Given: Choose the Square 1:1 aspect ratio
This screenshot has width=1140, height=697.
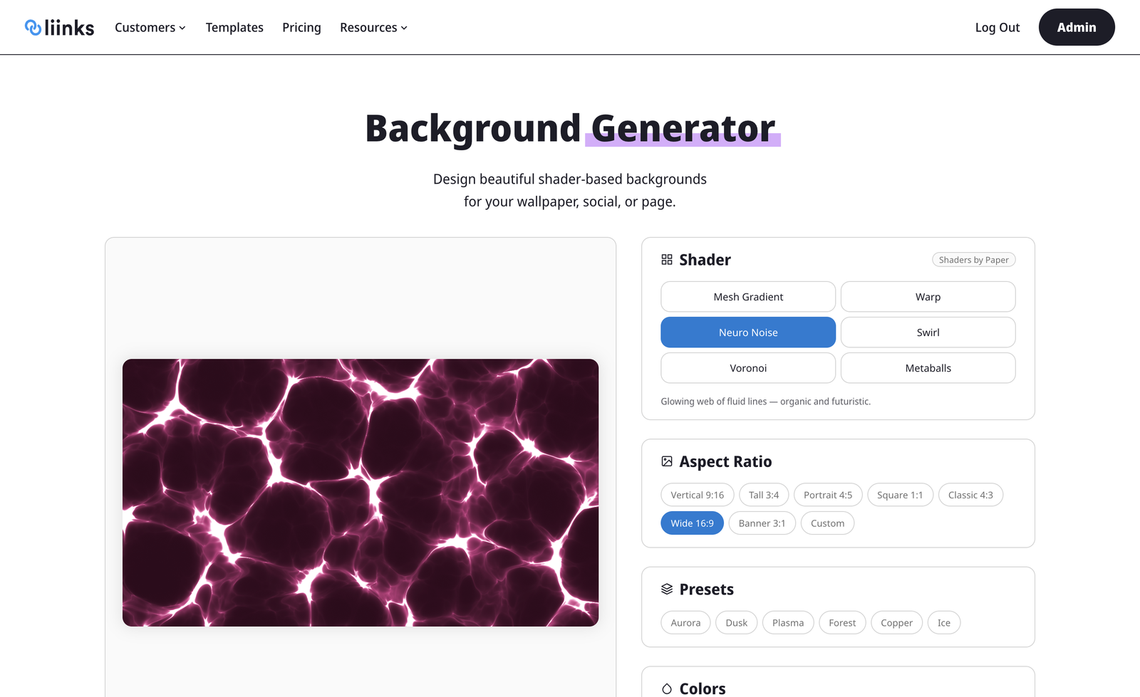Looking at the screenshot, I should pyautogui.click(x=900, y=494).
